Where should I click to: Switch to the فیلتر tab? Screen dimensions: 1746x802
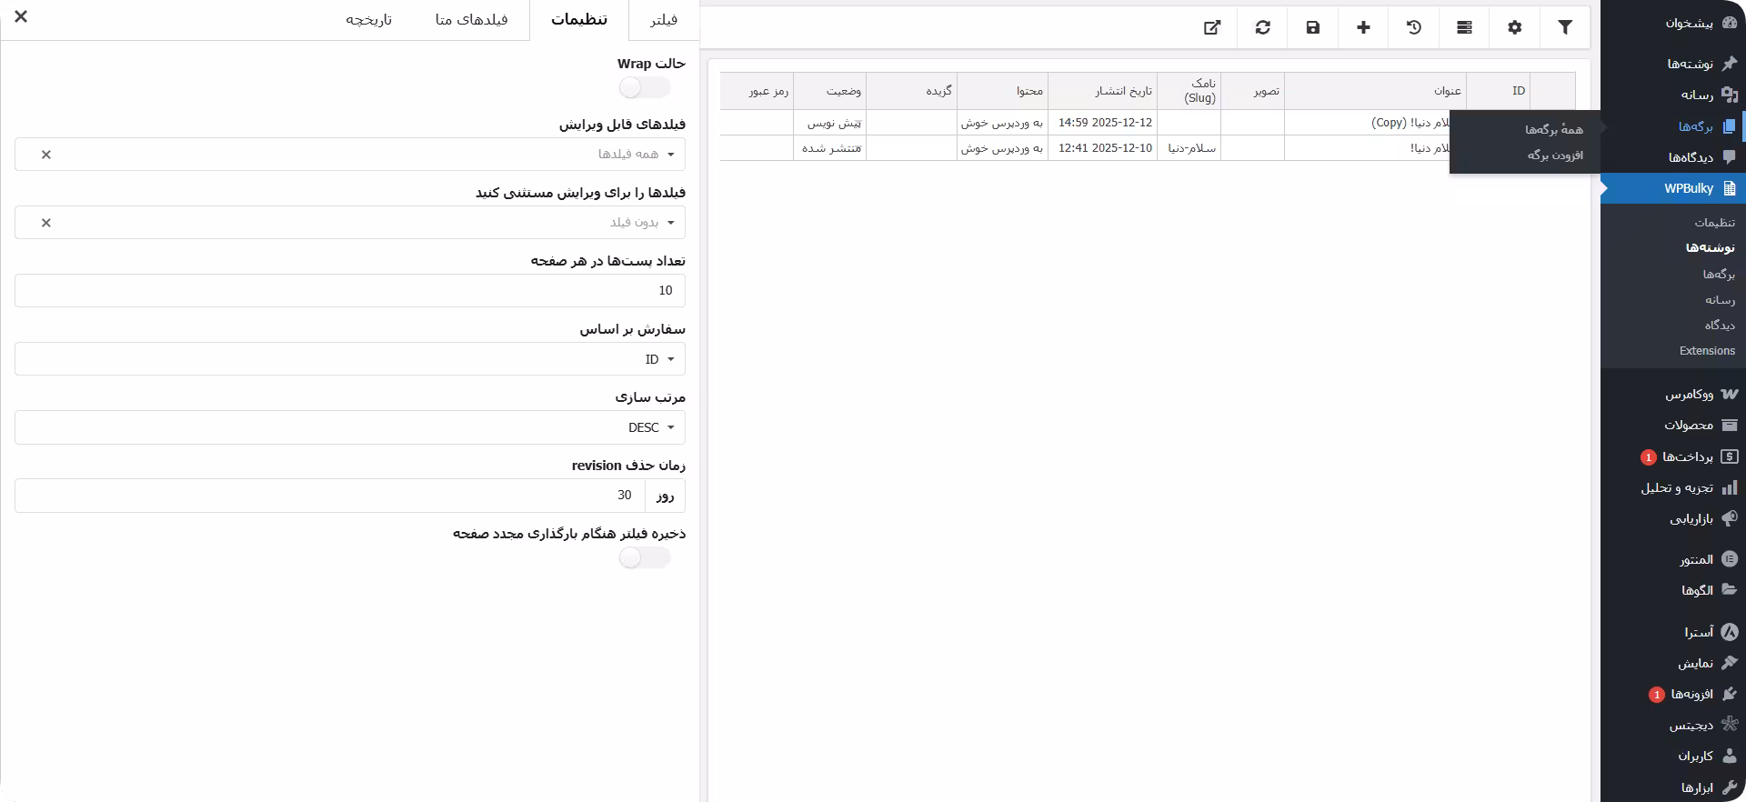664,20
